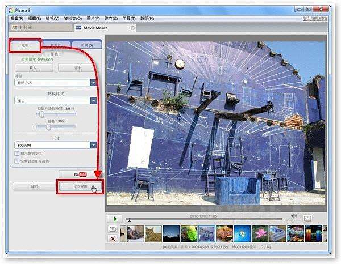The image size is (341, 264).
Task: Click the load audio track button
Action: point(34,67)
